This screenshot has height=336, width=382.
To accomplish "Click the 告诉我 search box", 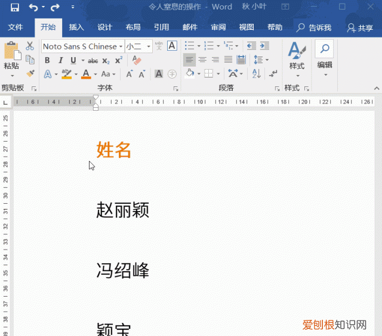I will [314, 28].
